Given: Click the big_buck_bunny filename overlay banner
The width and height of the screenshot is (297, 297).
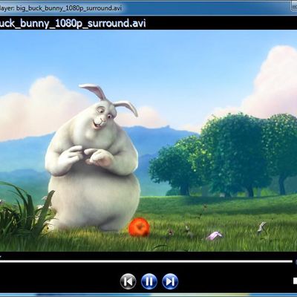Looking at the screenshot, I should click(73, 23).
